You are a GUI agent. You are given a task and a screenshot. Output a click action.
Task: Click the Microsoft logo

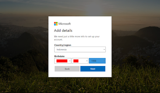62,24
